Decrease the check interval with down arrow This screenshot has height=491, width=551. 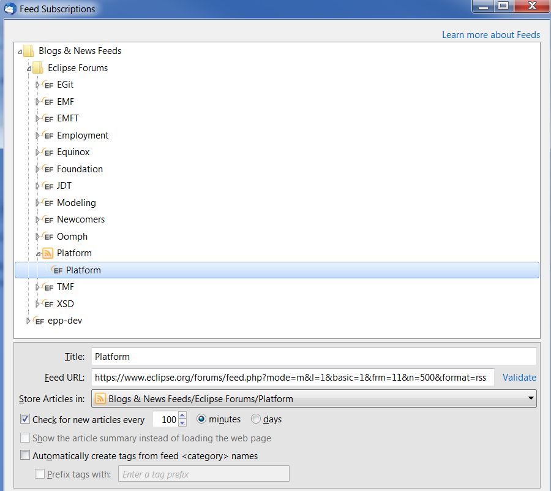[x=182, y=423]
